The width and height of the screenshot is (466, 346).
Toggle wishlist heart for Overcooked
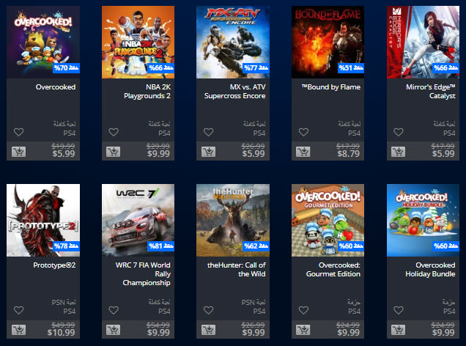pyautogui.click(x=19, y=132)
